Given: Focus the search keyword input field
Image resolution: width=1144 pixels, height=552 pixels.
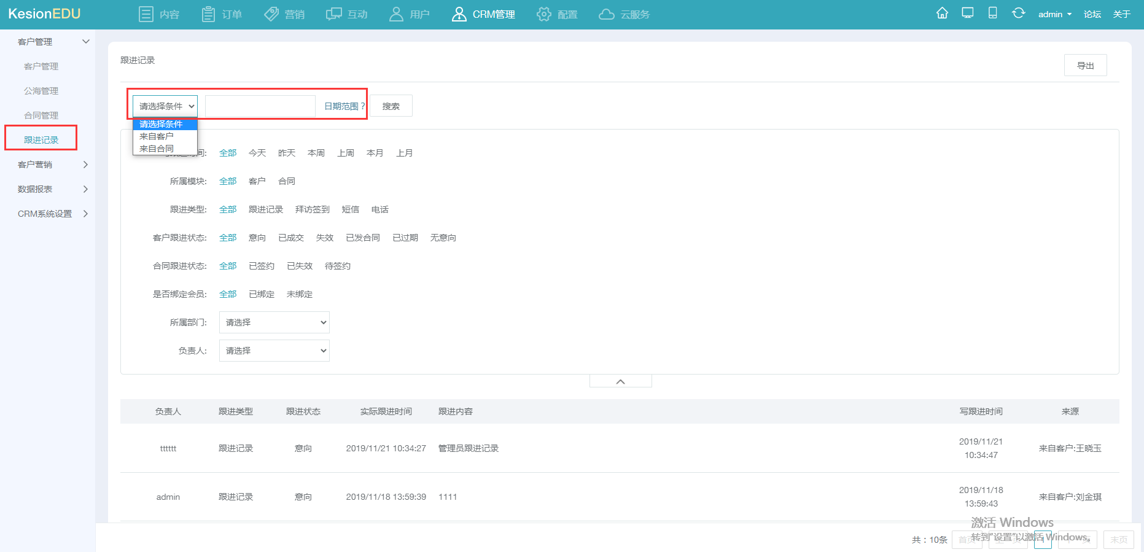Looking at the screenshot, I should (260, 106).
